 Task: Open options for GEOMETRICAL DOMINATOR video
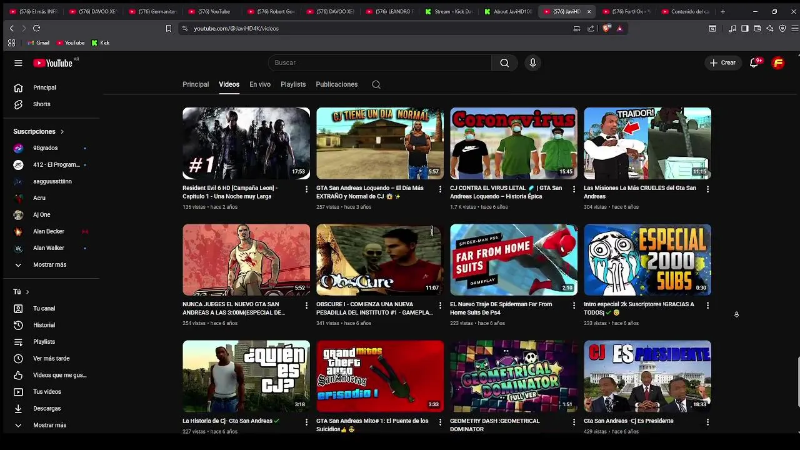tap(574, 422)
